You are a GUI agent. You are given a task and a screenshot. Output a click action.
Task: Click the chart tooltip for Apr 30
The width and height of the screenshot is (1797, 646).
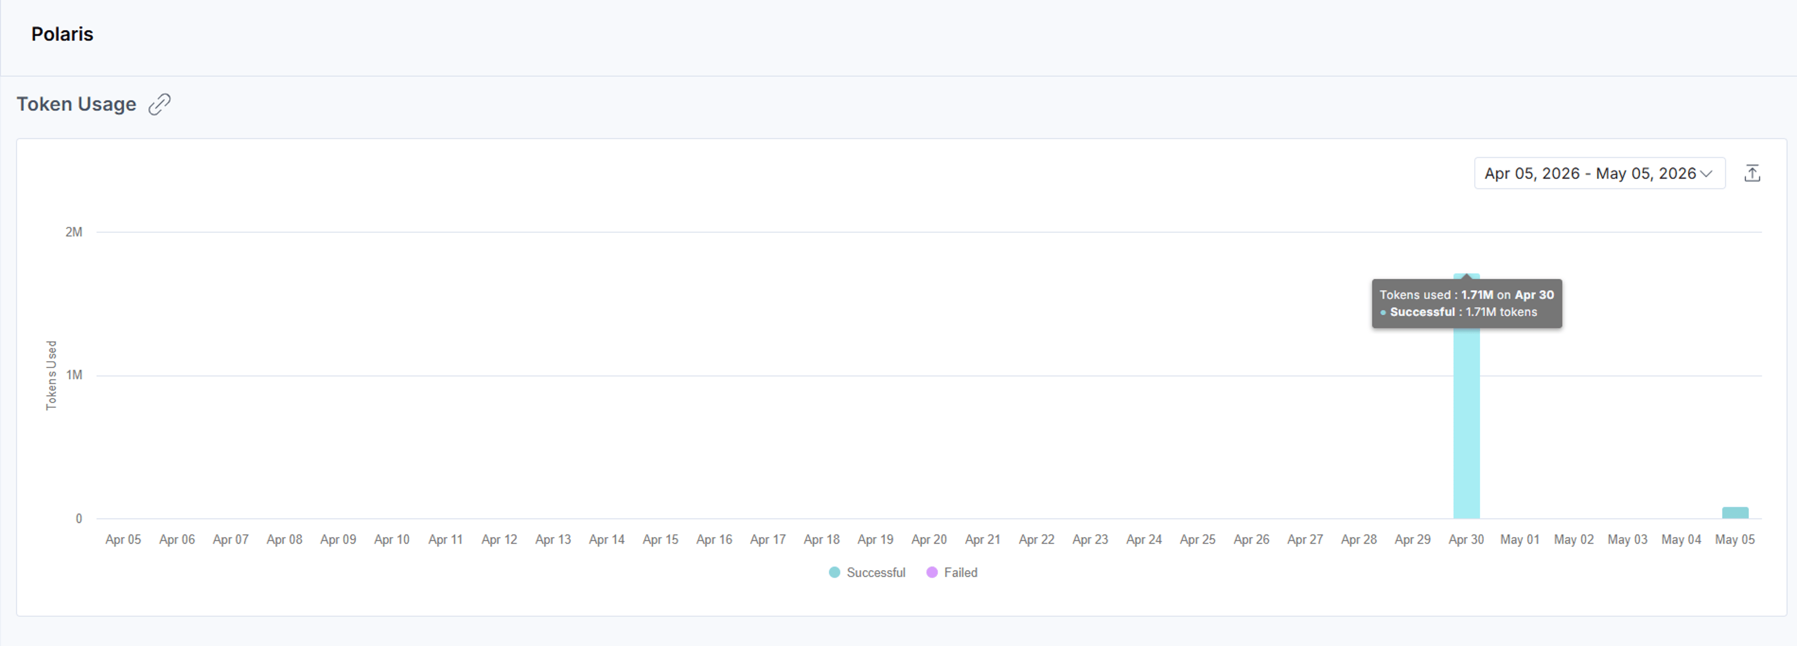[x=1466, y=304]
